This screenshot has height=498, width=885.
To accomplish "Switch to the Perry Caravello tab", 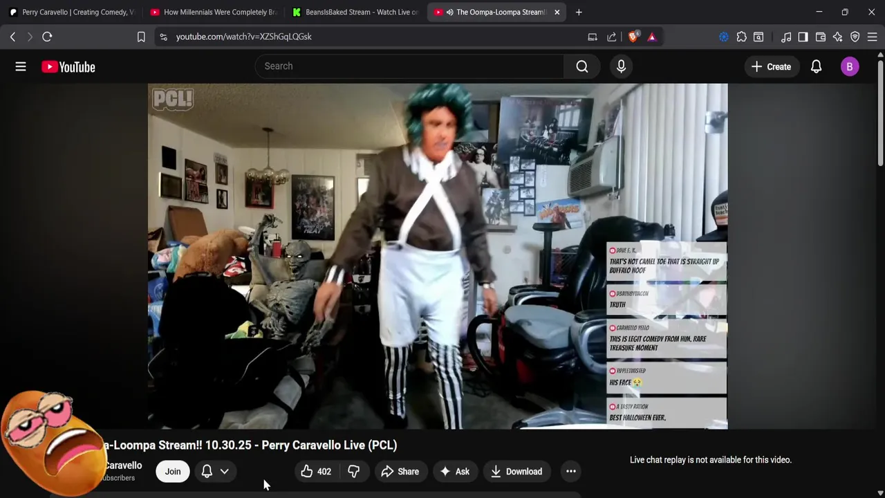I will pyautogui.click(x=71, y=12).
